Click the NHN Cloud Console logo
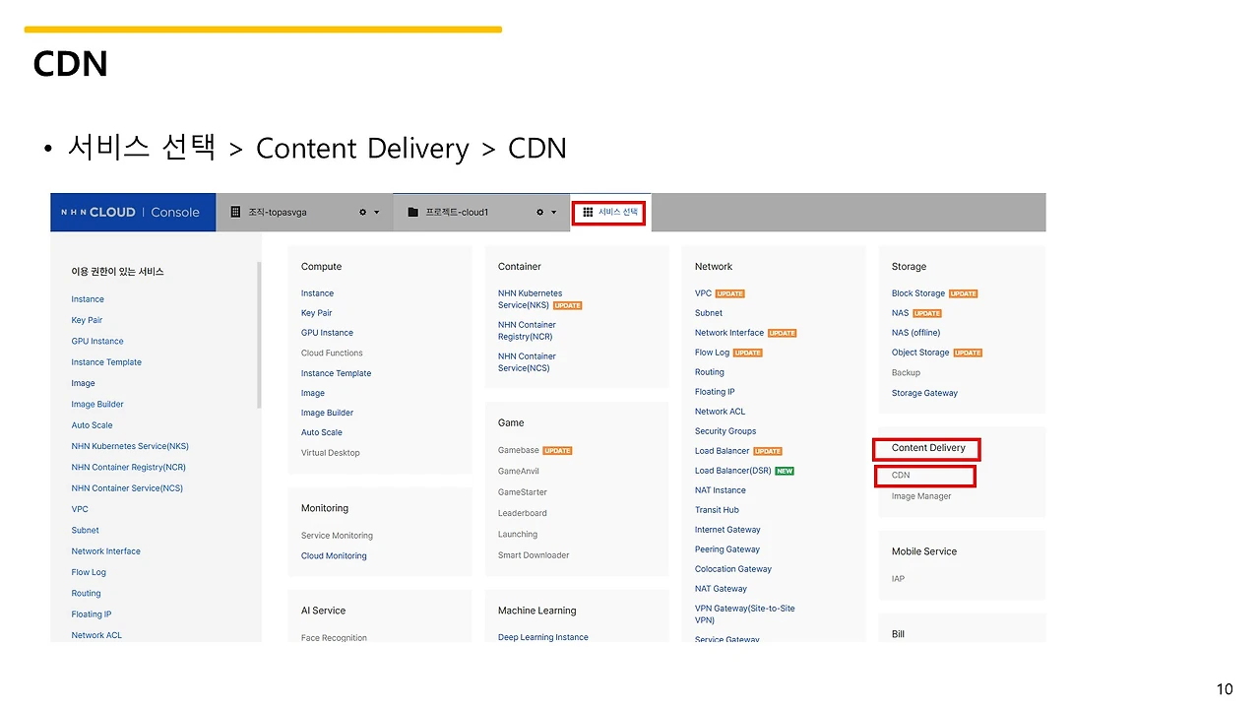 coord(132,212)
